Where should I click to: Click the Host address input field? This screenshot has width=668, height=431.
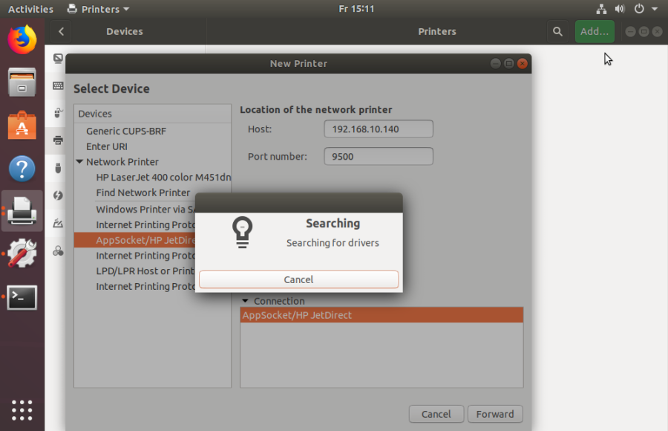(x=378, y=129)
